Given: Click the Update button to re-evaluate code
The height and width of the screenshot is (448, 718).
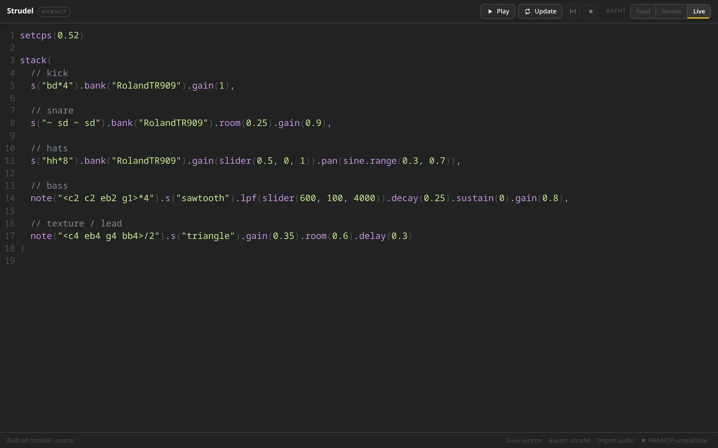Looking at the screenshot, I should [540, 11].
